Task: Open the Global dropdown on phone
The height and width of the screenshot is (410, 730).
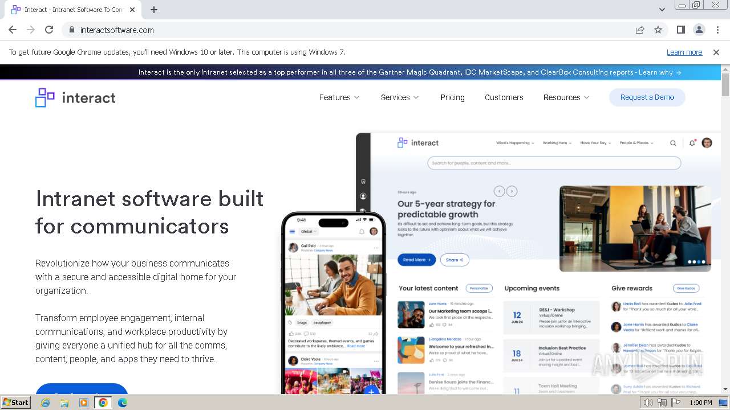Action: [309, 231]
